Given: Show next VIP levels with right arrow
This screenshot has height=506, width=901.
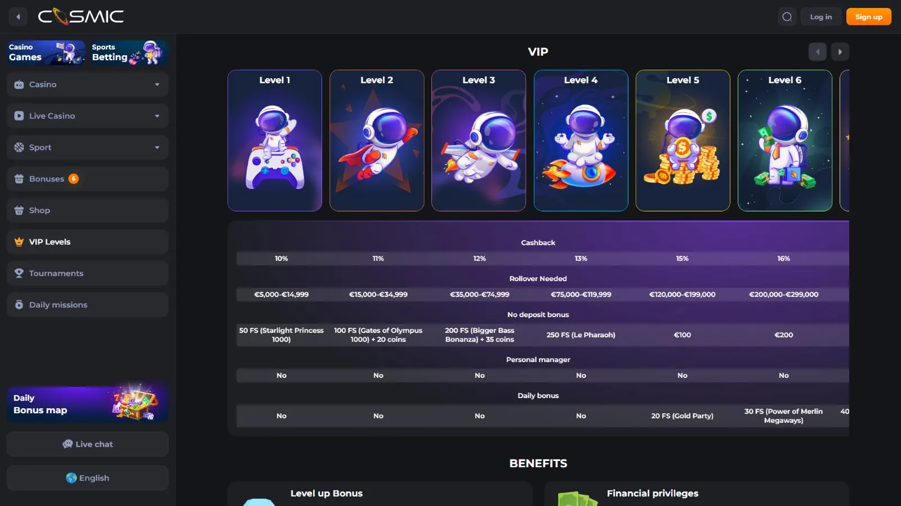Looking at the screenshot, I should pos(840,52).
